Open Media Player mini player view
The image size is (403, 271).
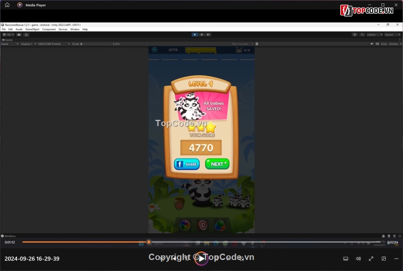(383, 259)
